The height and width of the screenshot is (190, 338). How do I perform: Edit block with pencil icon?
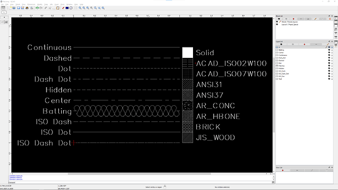tap(315, 19)
